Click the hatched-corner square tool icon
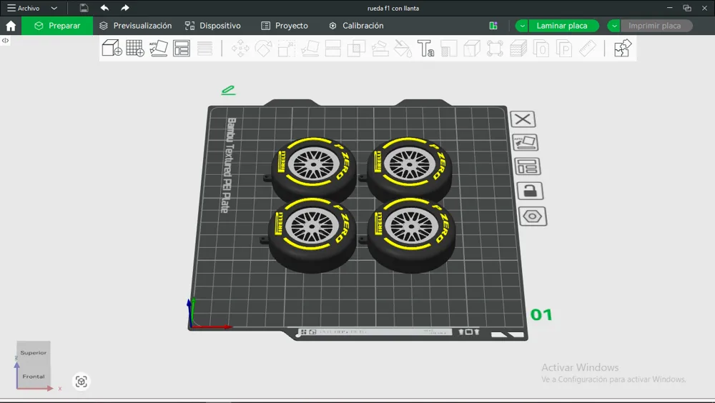 [449, 49]
